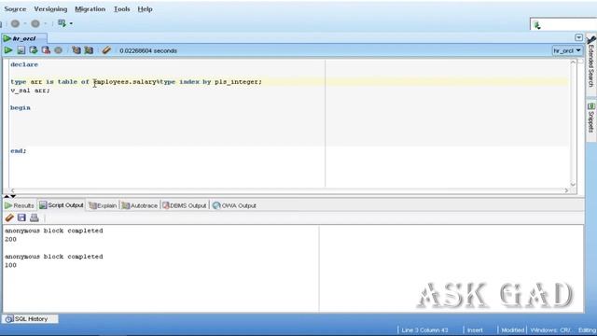Image resolution: width=597 pixels, height=336 pixels.
Task: Save the script output with disk icon
Action: (21, 217)
